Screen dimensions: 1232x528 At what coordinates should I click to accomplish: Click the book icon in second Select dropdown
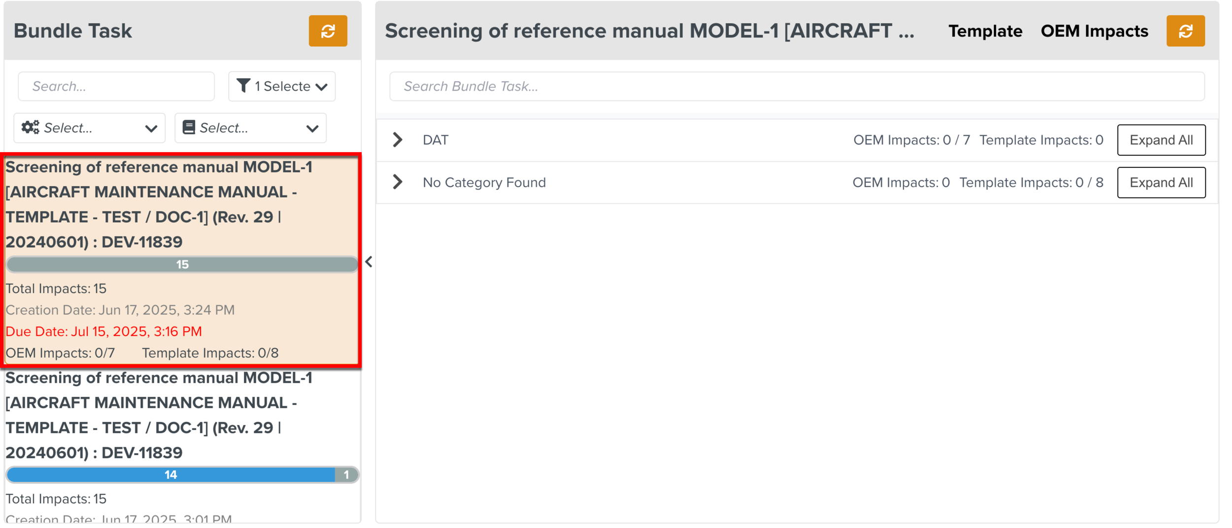(x=189, y=128)
